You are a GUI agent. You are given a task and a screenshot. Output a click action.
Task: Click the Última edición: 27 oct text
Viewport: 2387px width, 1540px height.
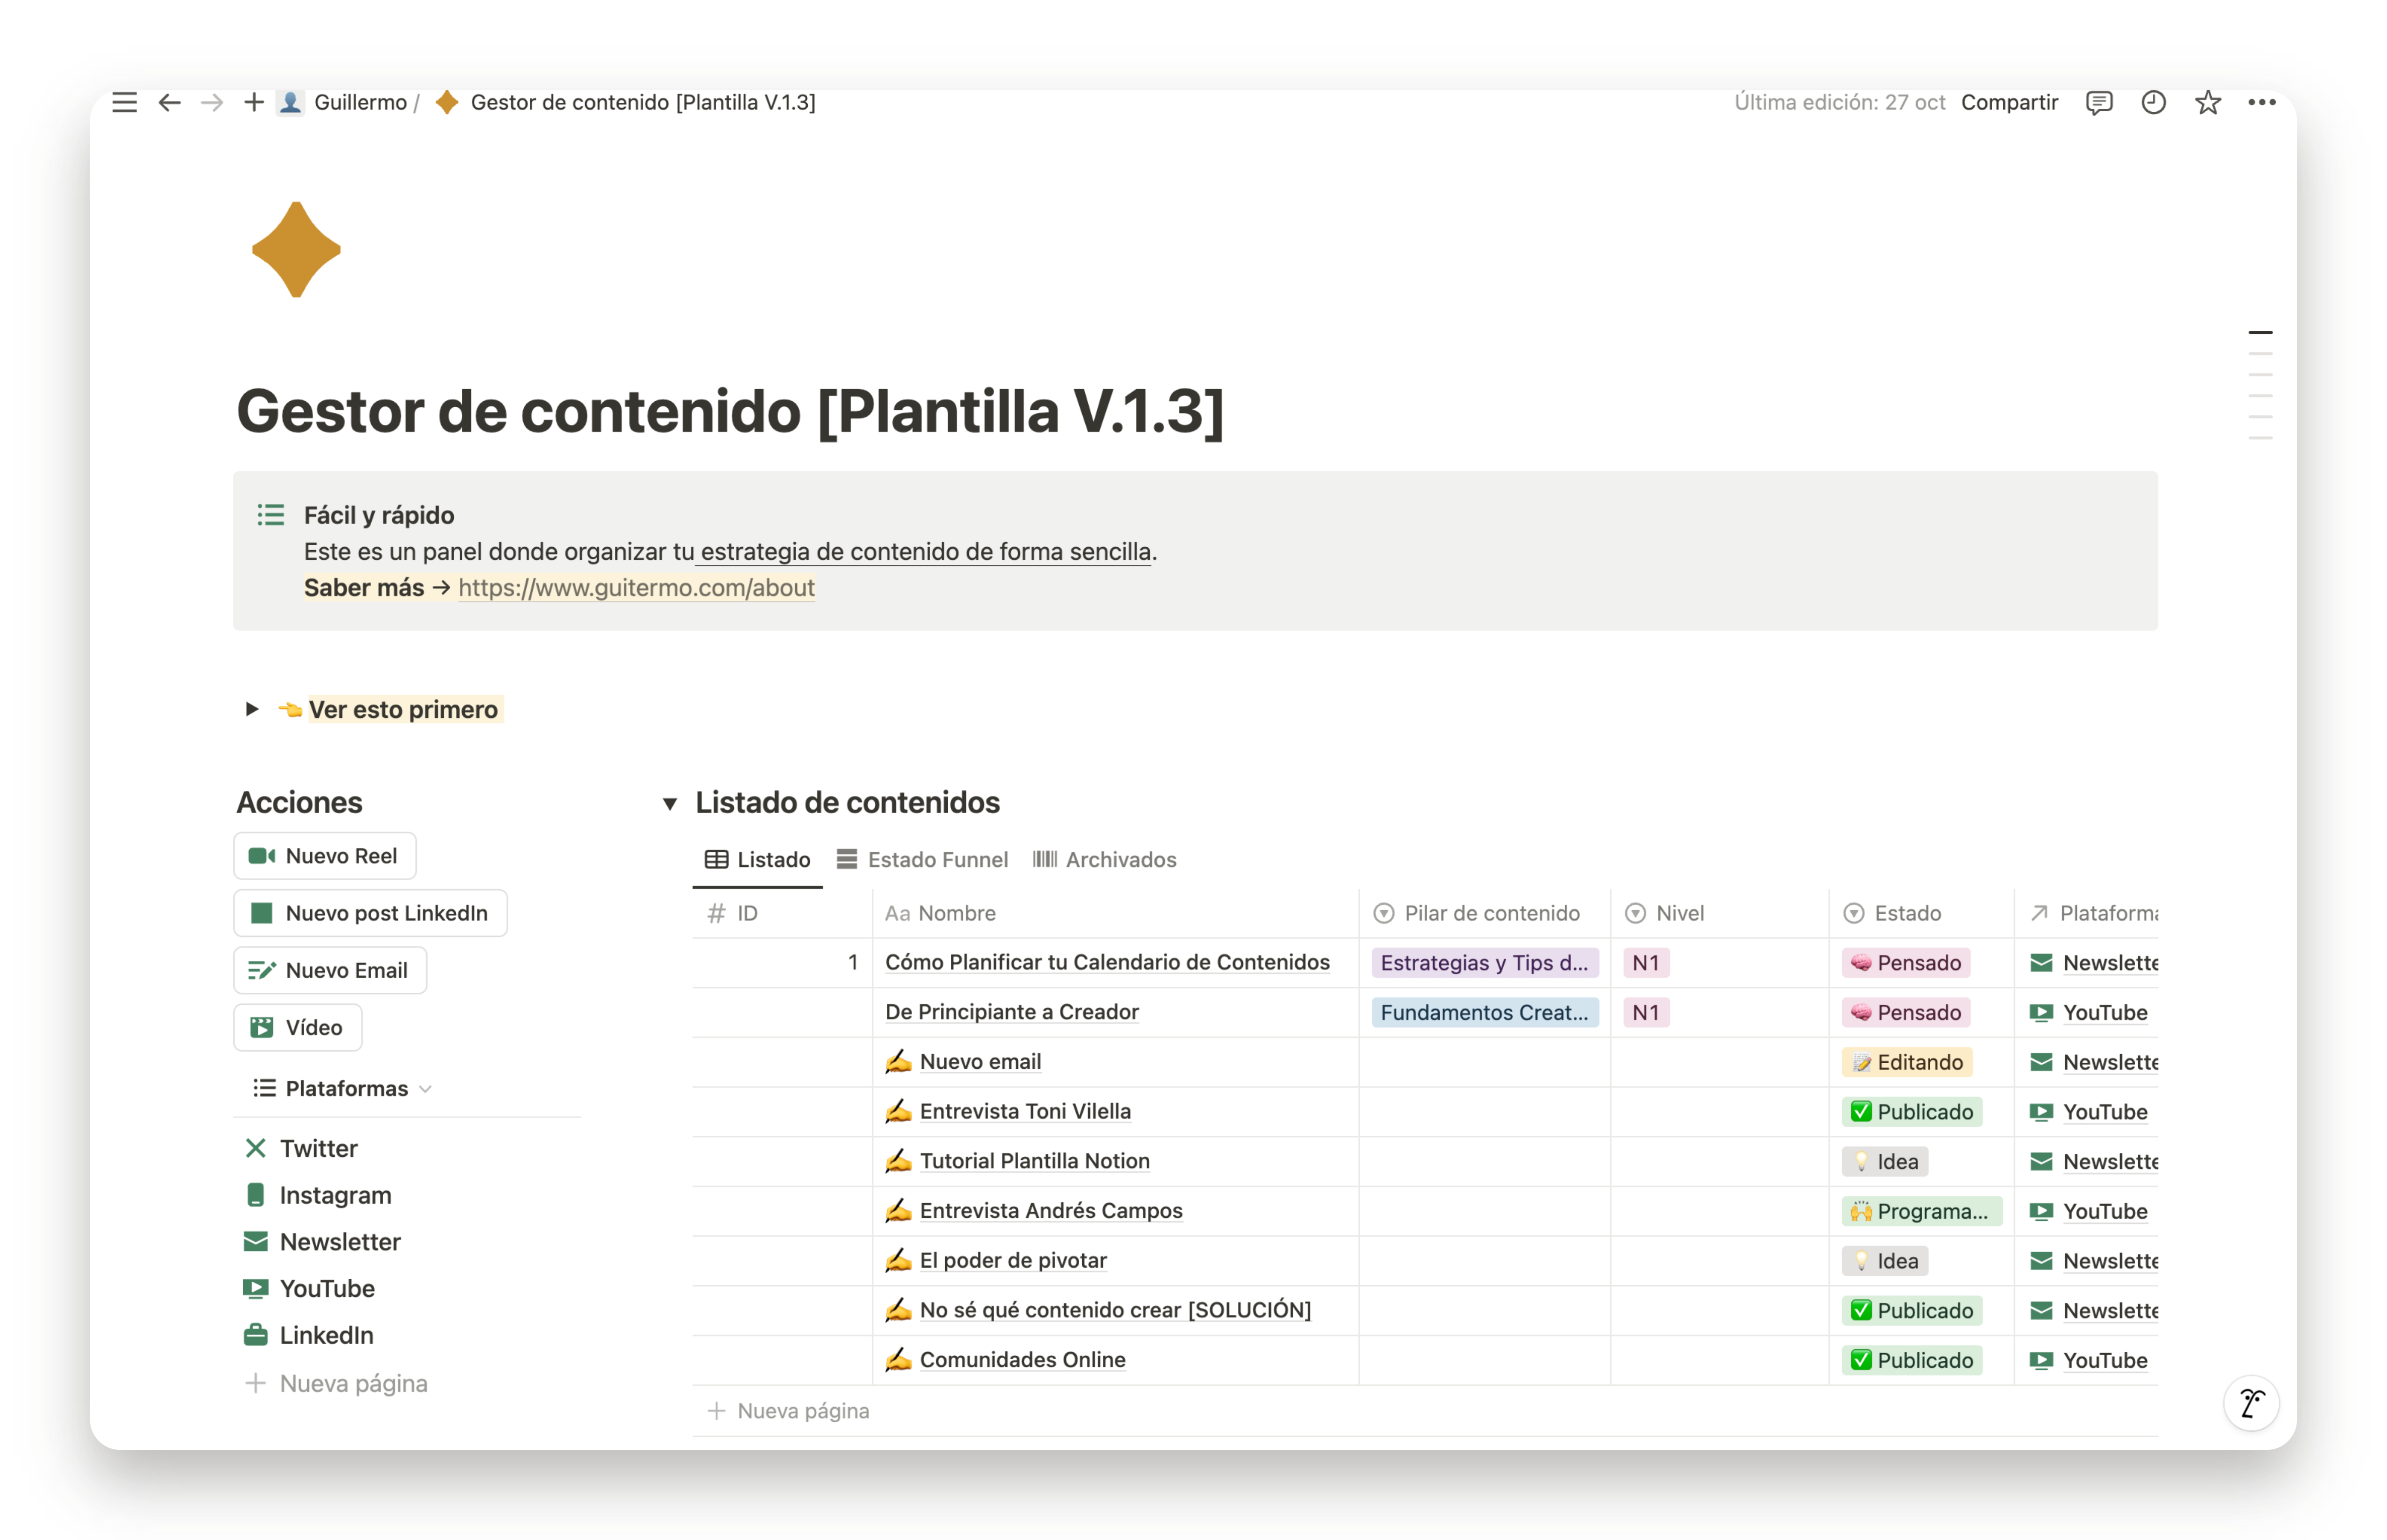pos(1840,102)
